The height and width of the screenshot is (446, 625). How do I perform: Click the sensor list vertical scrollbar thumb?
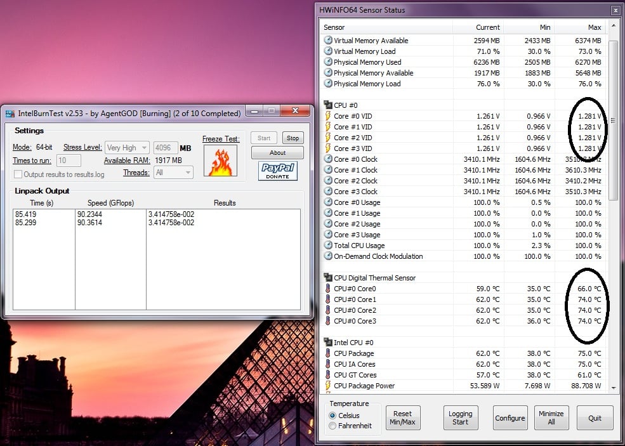pyautogui.click(x=613, y=119)
